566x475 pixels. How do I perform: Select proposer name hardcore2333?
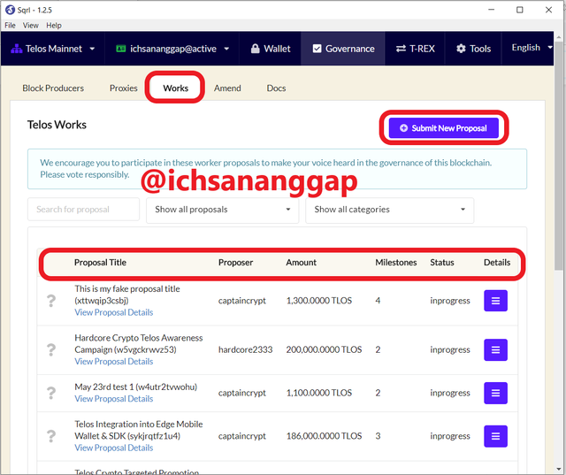coord(245,349)
